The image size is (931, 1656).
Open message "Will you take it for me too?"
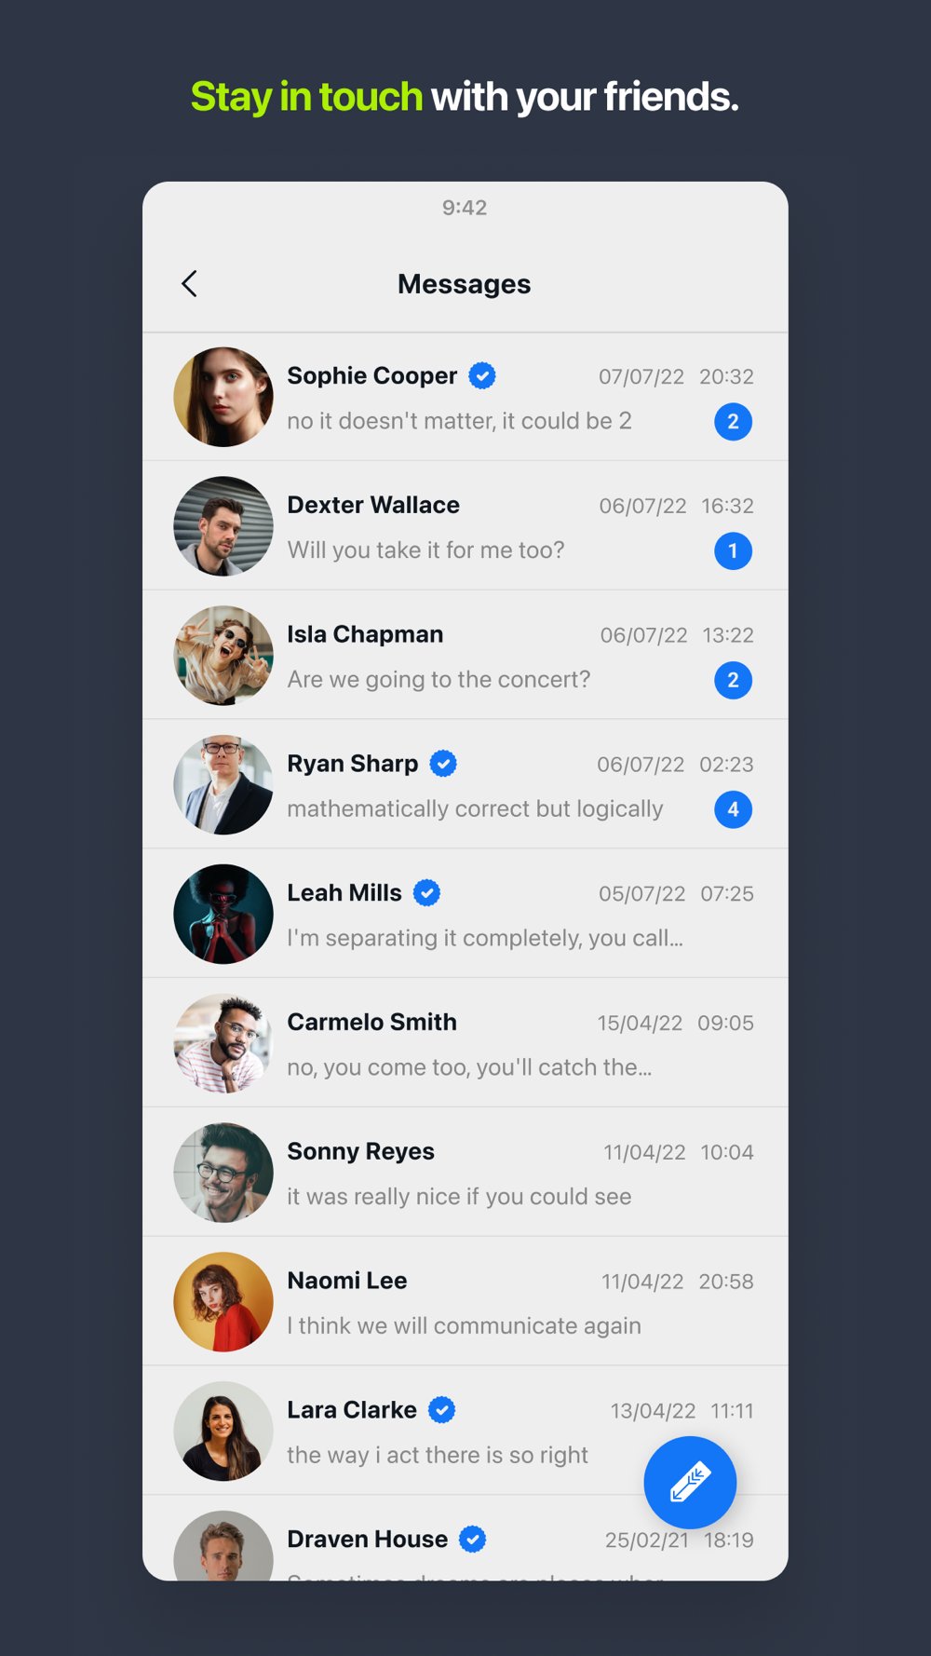425,550
